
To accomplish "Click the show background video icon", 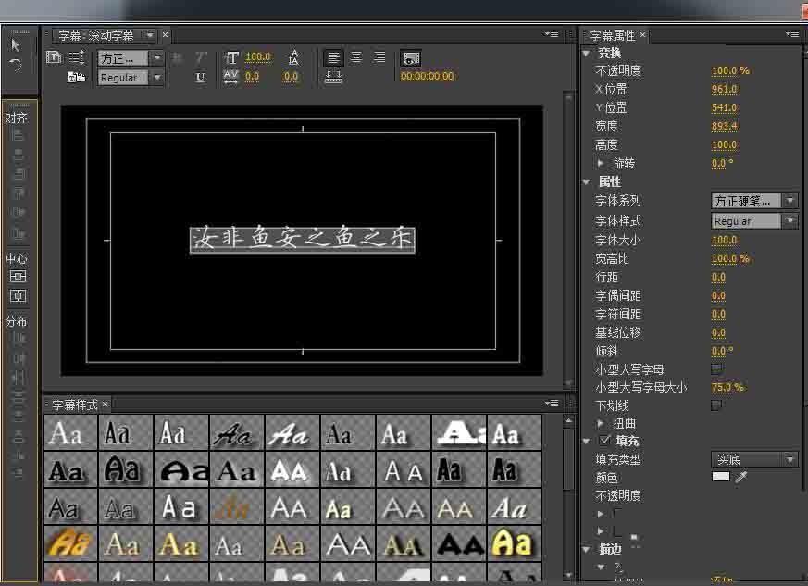I will click(x=410, y=57).
